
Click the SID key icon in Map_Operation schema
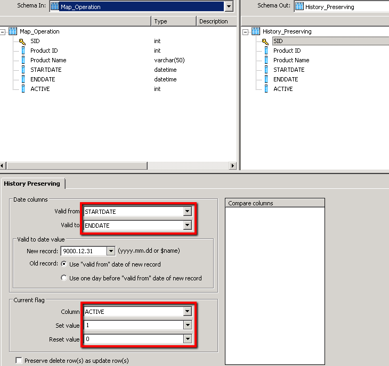pos(22,41)
